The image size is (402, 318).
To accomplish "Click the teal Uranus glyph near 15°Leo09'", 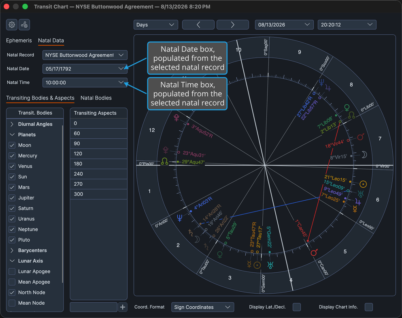I will tap(361, 194).
